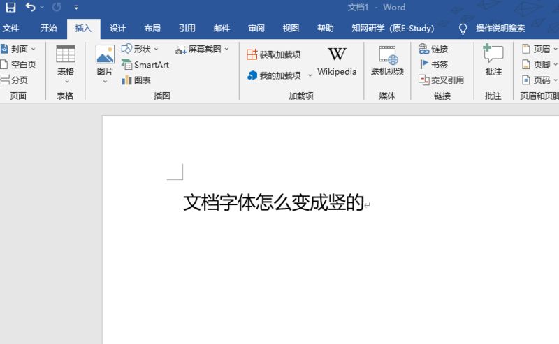The image size is (559, 344).
Task: Click 获取加载项 button
Action: (x=273, y=54)
